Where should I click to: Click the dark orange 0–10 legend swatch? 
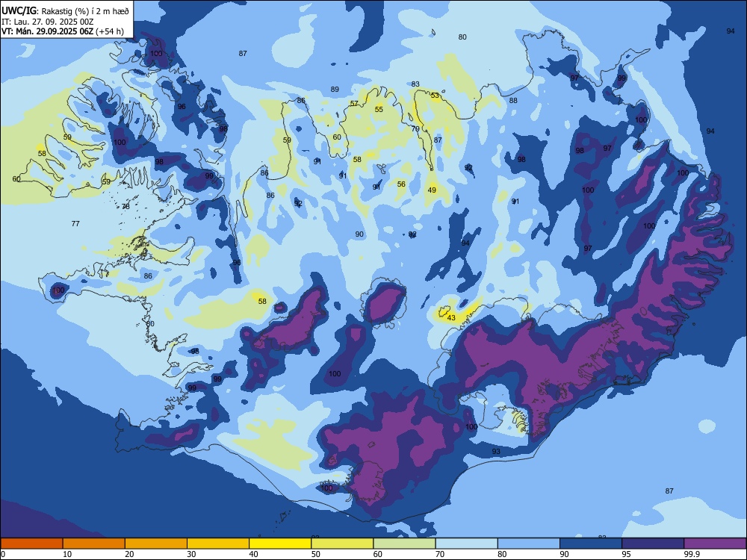(31, 544)
